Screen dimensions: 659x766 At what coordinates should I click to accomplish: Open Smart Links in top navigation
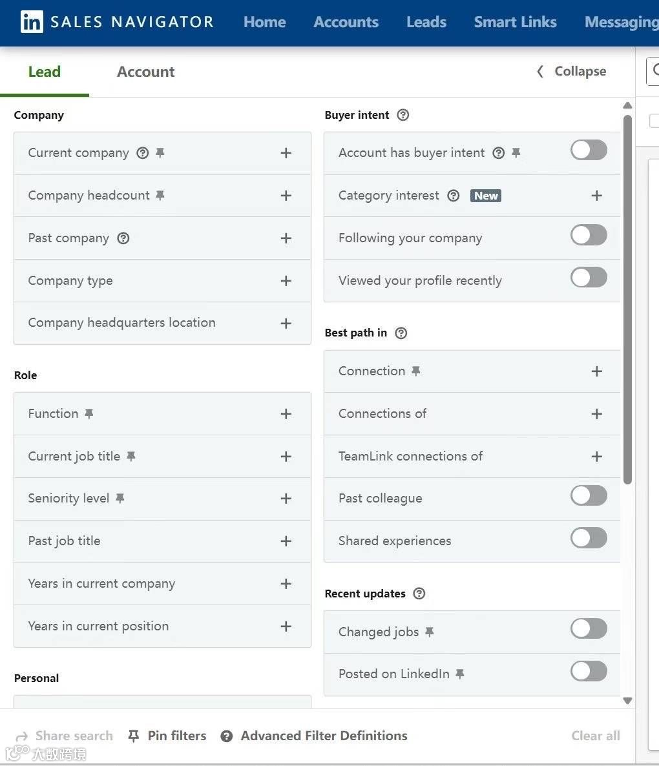[x=515, y=22]
